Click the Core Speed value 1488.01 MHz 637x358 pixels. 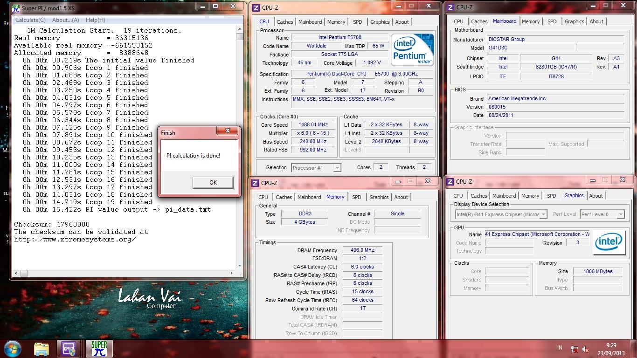click(x=313, y=125)
